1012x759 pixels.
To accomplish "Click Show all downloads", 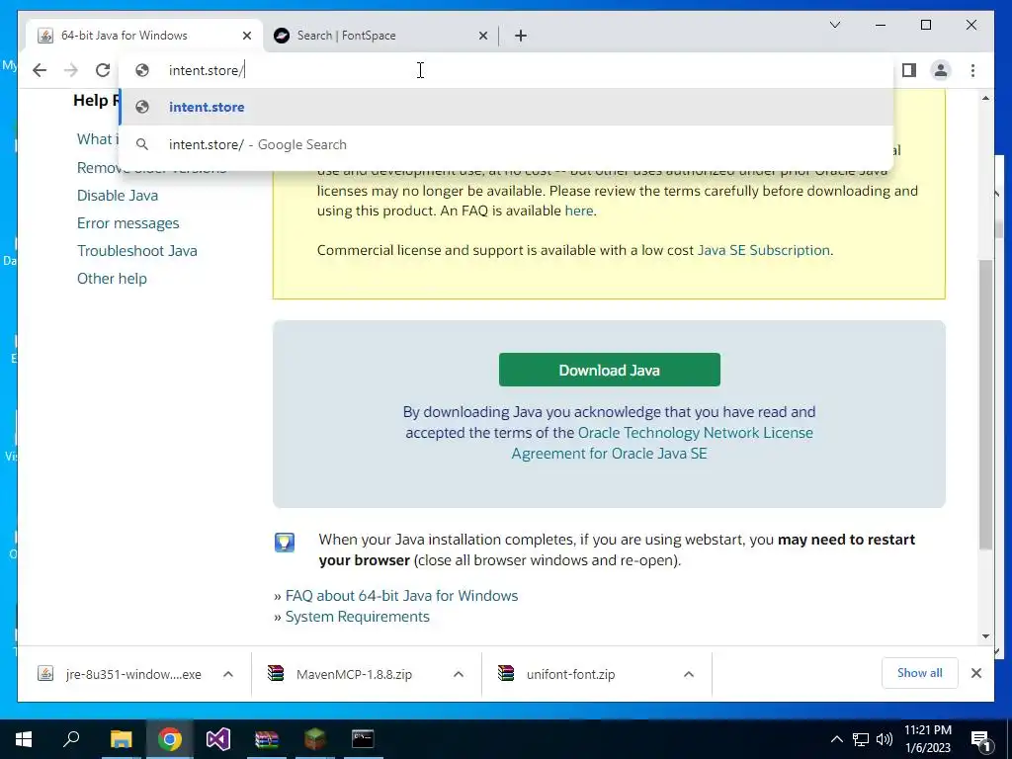I will click(x=919, y=673).
